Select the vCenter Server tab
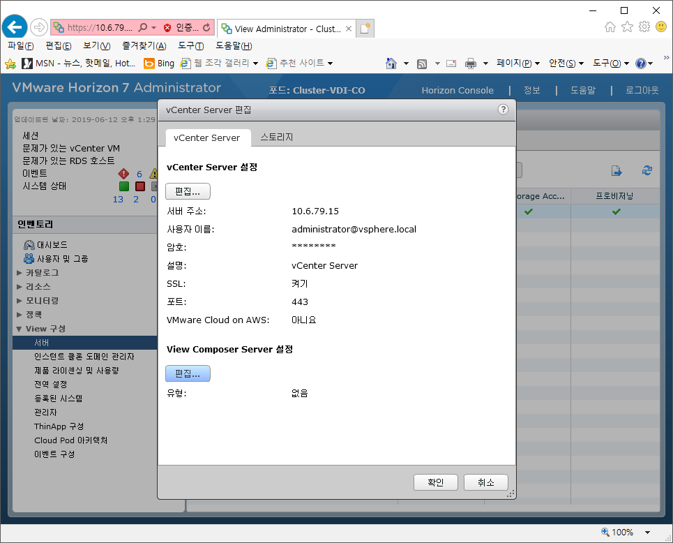 pyautogui.click(x=207, y=138)
